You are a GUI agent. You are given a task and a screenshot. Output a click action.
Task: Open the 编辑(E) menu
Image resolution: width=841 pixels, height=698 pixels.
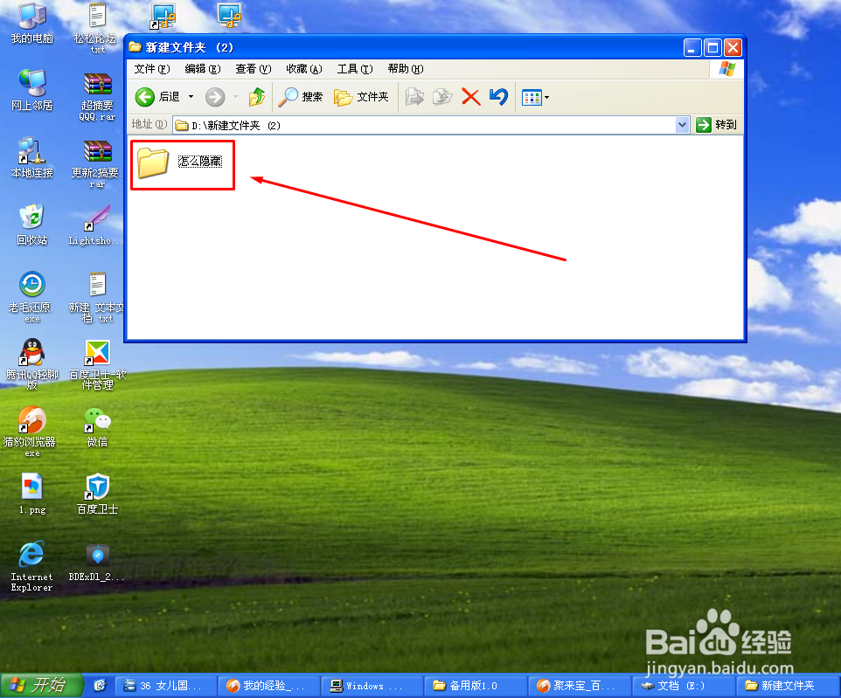point(202,69)
